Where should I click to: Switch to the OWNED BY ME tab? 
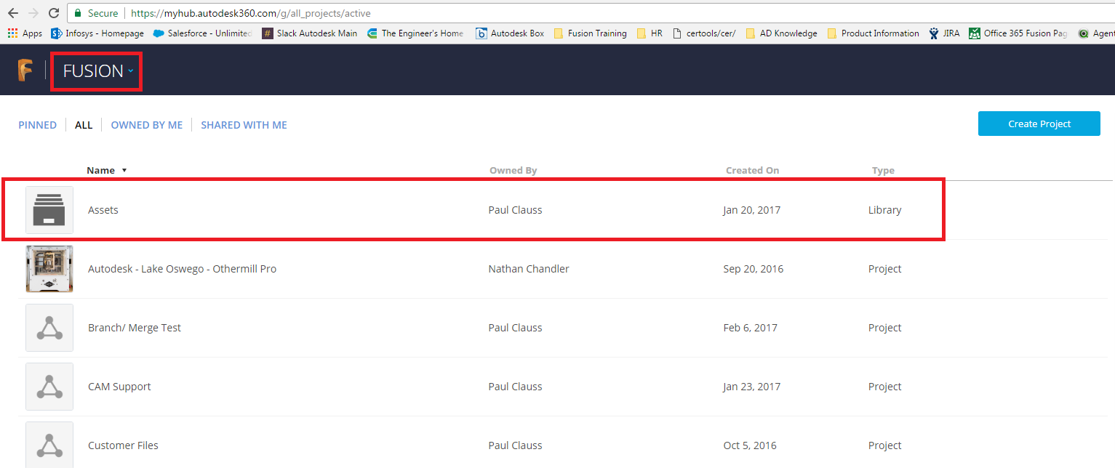[146, 125]
